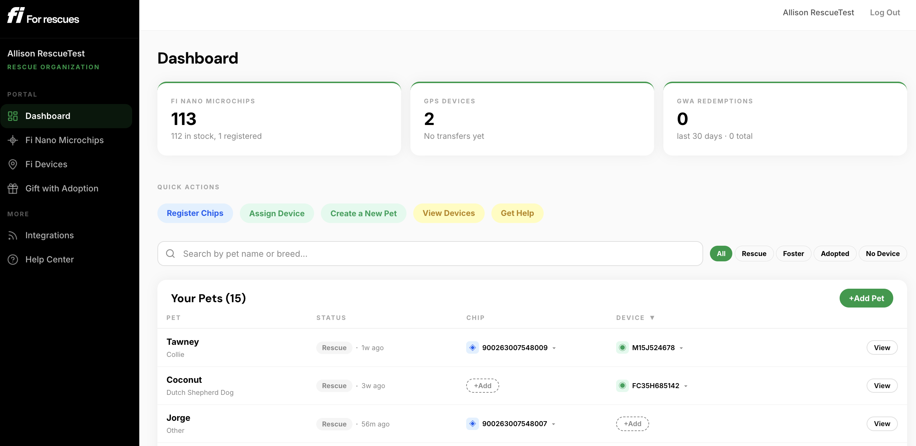Open Dashboard in the sidebar
This screenshot has width=916, height=446.
(66, 116)
